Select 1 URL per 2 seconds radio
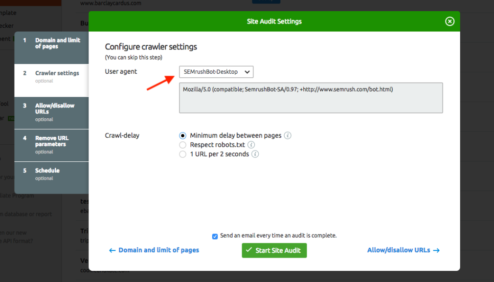The width and height of the screenshot is (494, 282). click(x=183, y=154)
